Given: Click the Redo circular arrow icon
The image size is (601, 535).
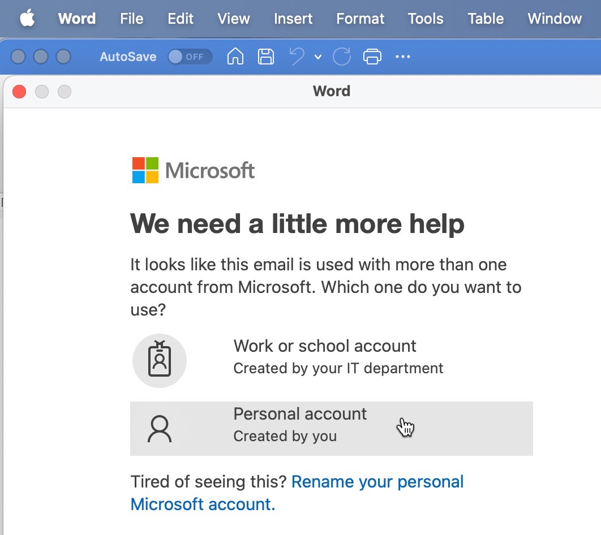Looking at the screenshot, I should tap(341, 57).
